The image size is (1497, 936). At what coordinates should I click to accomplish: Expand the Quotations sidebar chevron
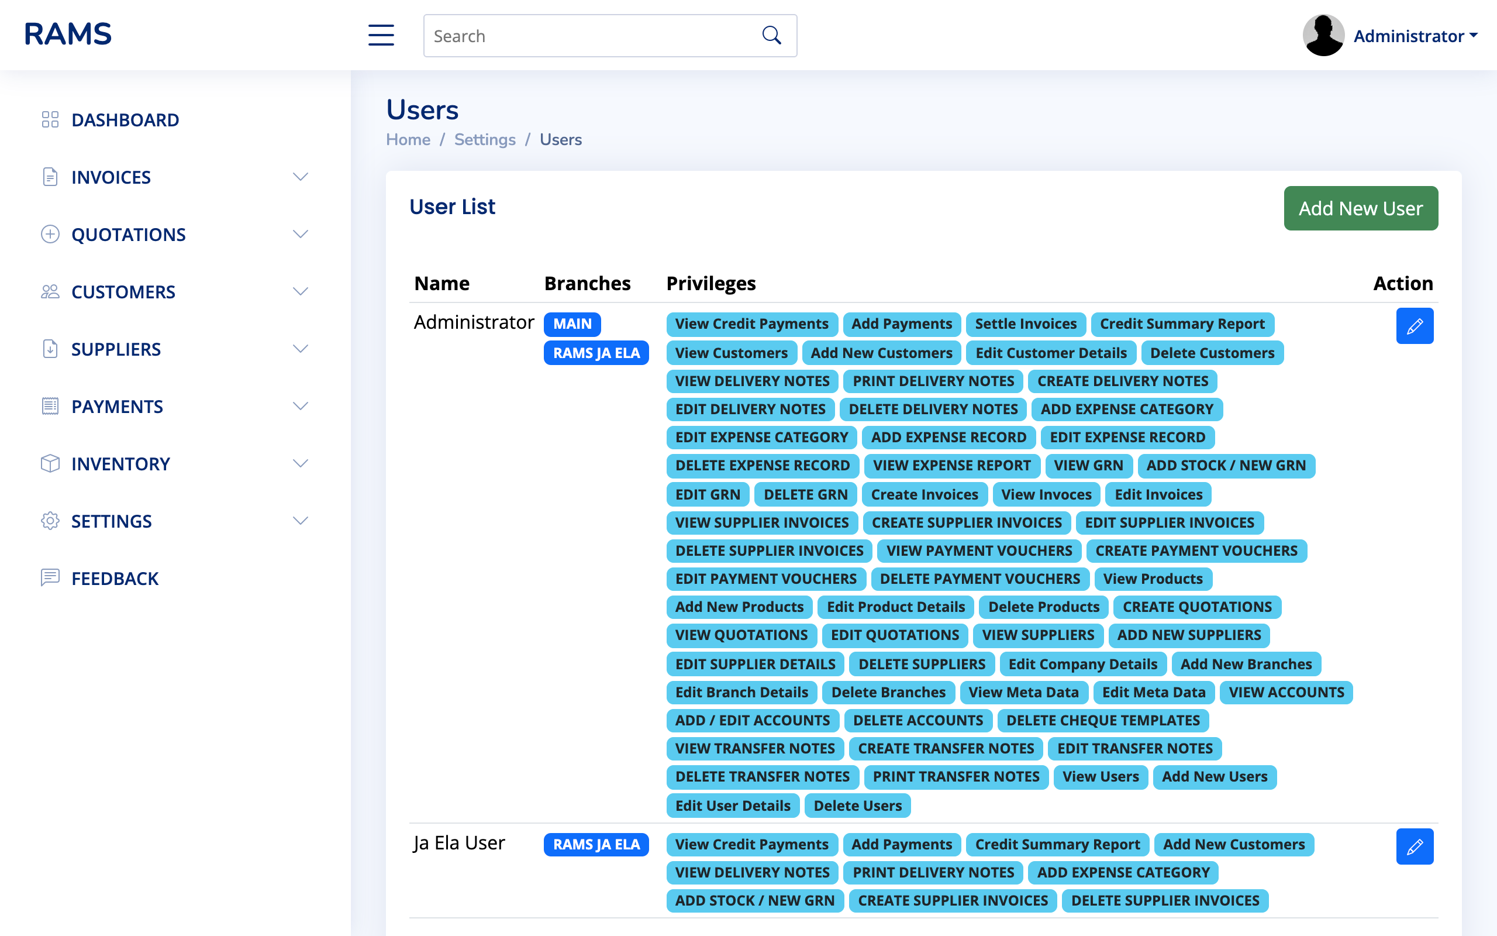click(x=301, y=234)
